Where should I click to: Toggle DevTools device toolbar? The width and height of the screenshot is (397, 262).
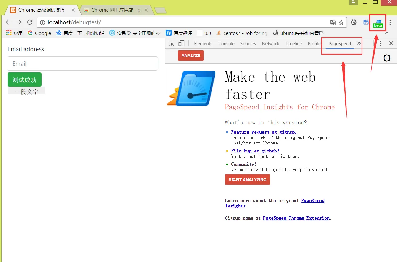pos(181,44)
